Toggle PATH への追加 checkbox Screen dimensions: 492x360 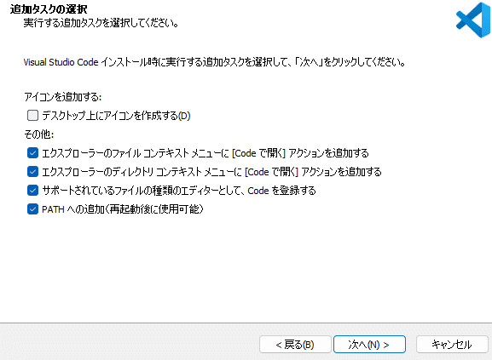coord(32,209)
